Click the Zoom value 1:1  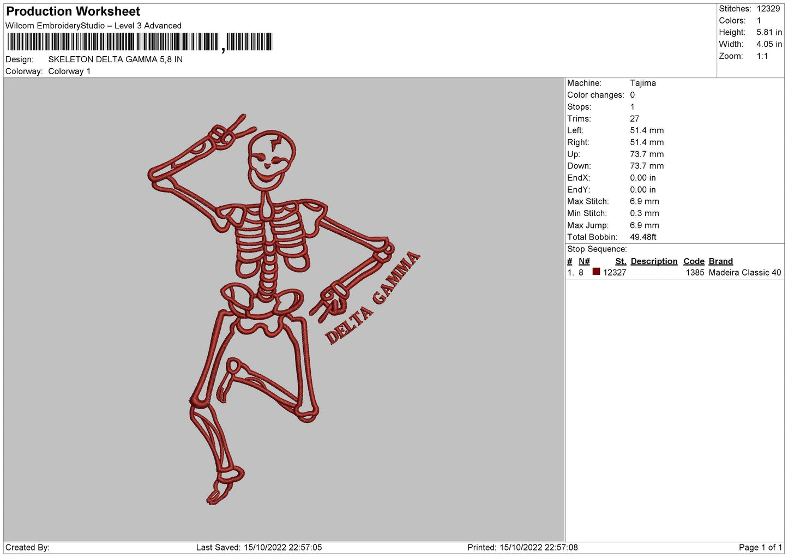[762, 56]
